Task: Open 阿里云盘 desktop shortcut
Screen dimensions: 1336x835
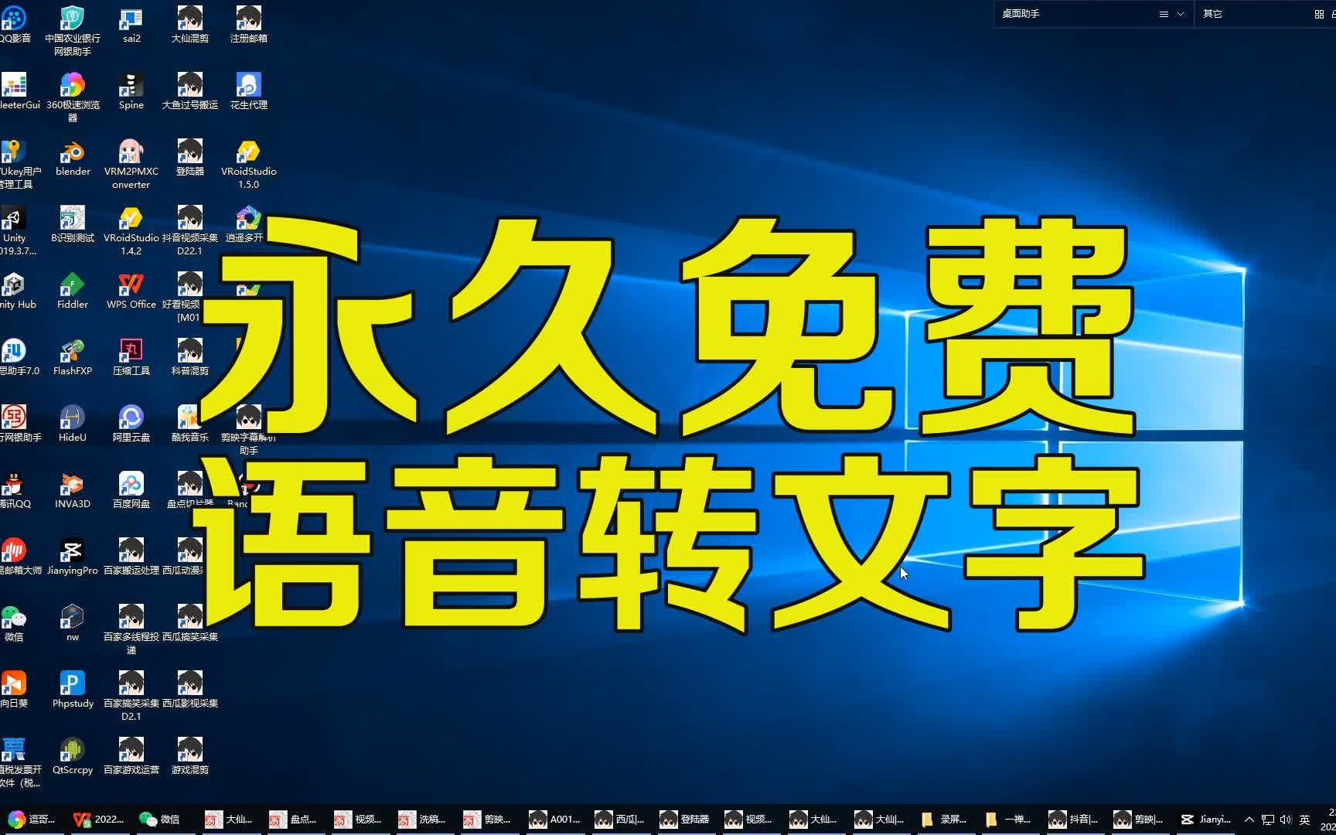Action: coord(131,424)
